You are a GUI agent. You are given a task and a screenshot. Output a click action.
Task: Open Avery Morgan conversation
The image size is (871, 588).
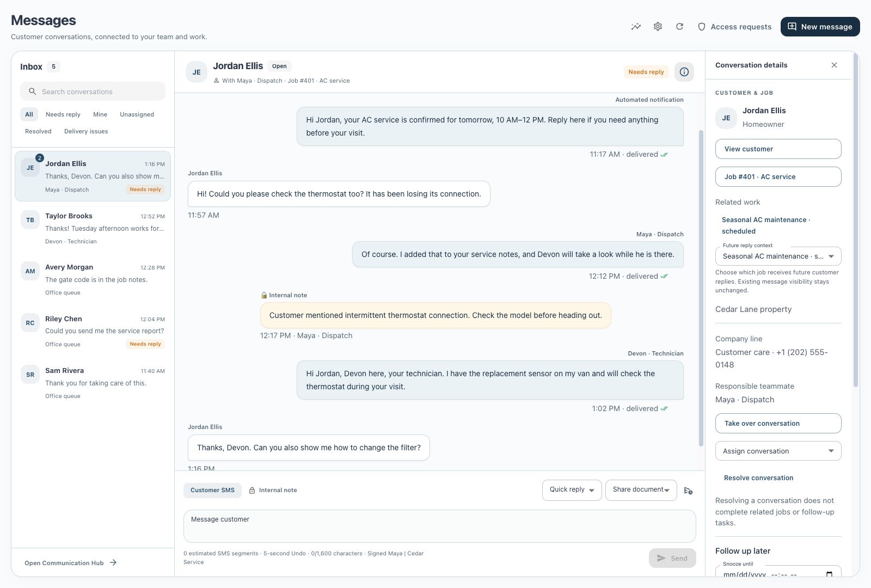coord(93,279)
